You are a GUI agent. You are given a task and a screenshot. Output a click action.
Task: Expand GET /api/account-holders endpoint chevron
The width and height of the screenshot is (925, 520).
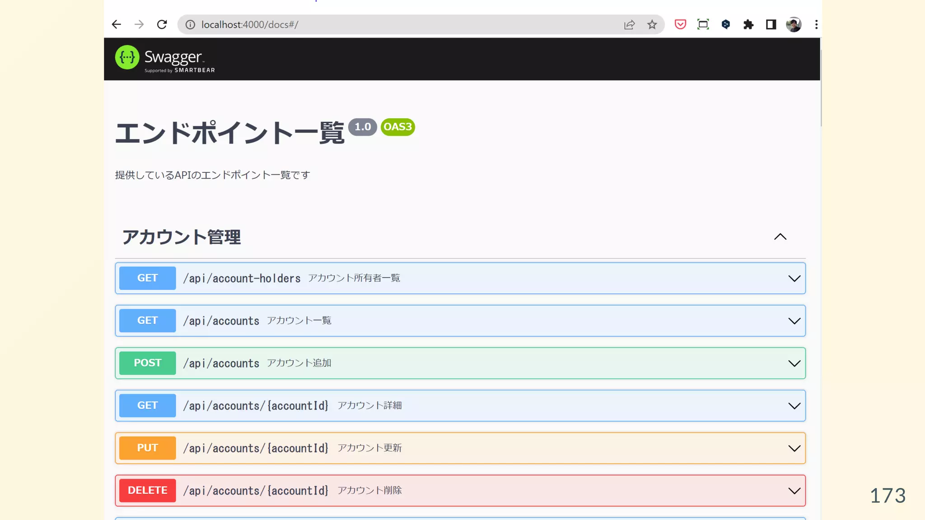(x=794, y=279)
